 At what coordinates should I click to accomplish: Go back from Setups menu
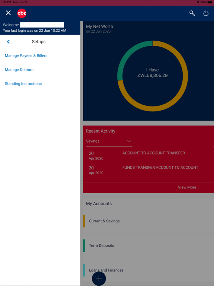point(8,42)
